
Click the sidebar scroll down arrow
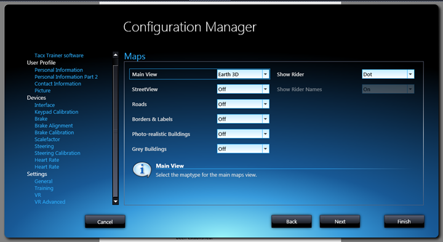pyautogui.click(x=115, y=201)
